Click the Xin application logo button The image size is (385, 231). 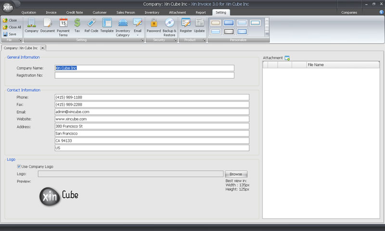click(x=8, y=7)
